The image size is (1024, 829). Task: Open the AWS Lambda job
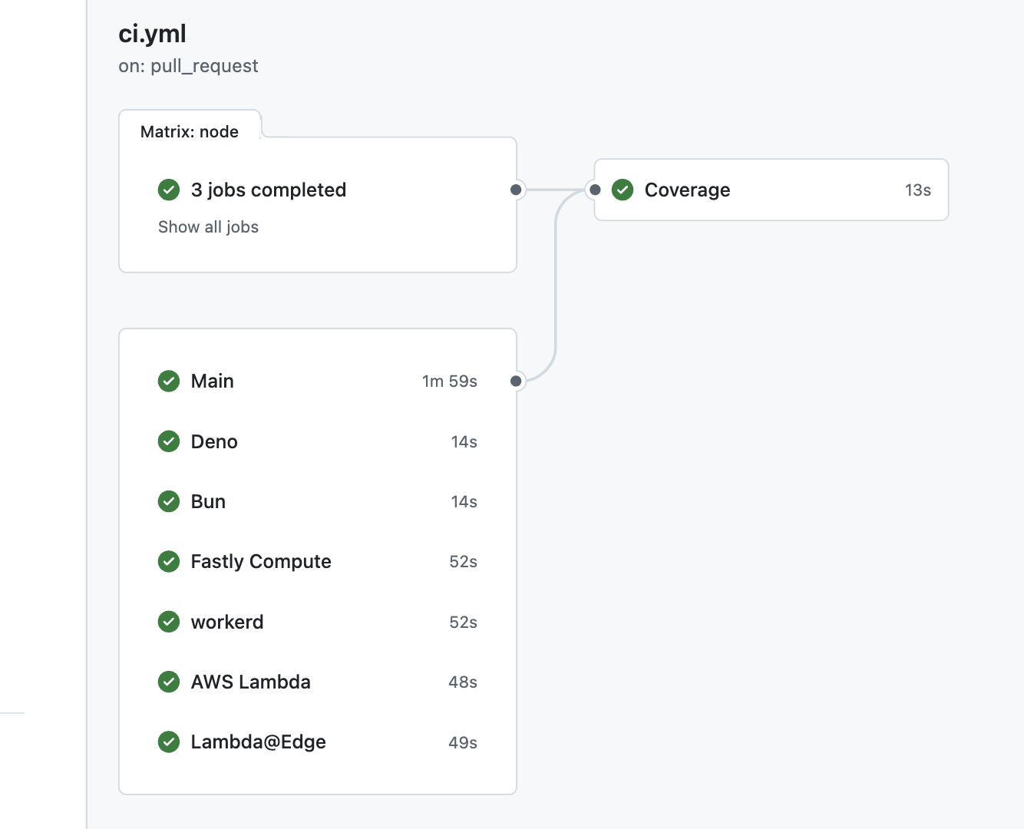point(251,682)
